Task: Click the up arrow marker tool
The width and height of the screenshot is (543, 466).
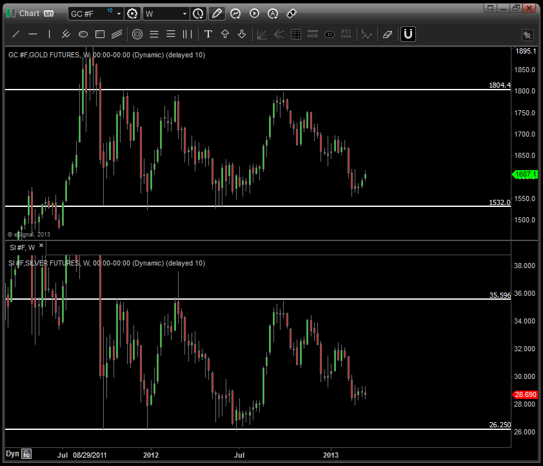Action: pos(225,34)
